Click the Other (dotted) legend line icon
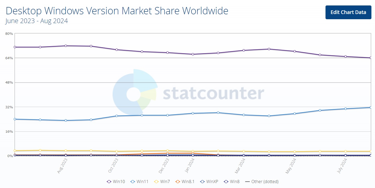 click(247, 182)
